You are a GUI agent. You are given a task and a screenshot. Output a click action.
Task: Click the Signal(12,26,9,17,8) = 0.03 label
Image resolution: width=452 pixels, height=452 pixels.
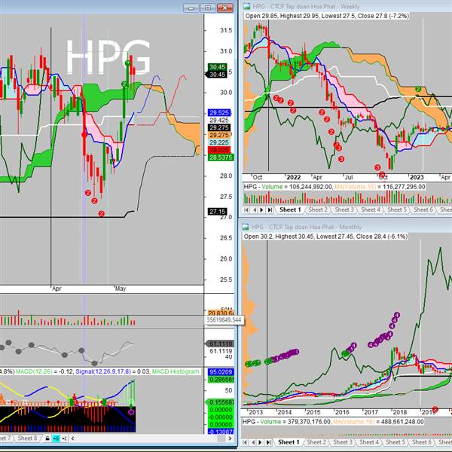pos(112,371)
